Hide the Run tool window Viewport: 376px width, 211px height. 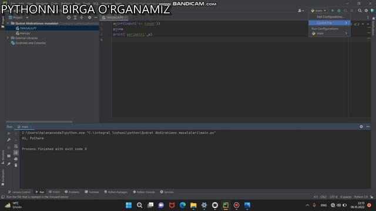click(x=368, y=127)
